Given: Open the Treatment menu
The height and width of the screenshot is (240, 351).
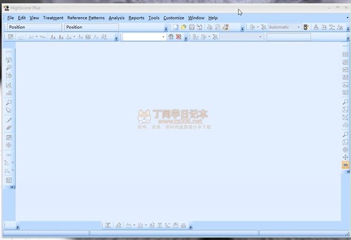Looking at the screenshot, I should pyautogui.click(x=53, y=18).
